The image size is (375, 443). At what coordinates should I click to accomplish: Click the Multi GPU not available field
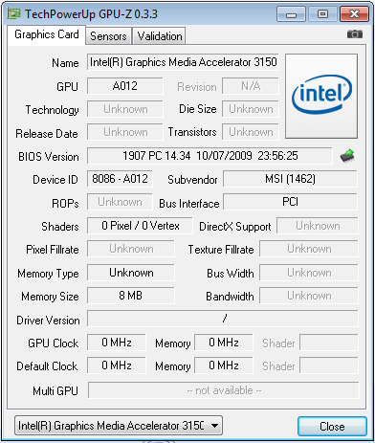click(x=223, y=390)
